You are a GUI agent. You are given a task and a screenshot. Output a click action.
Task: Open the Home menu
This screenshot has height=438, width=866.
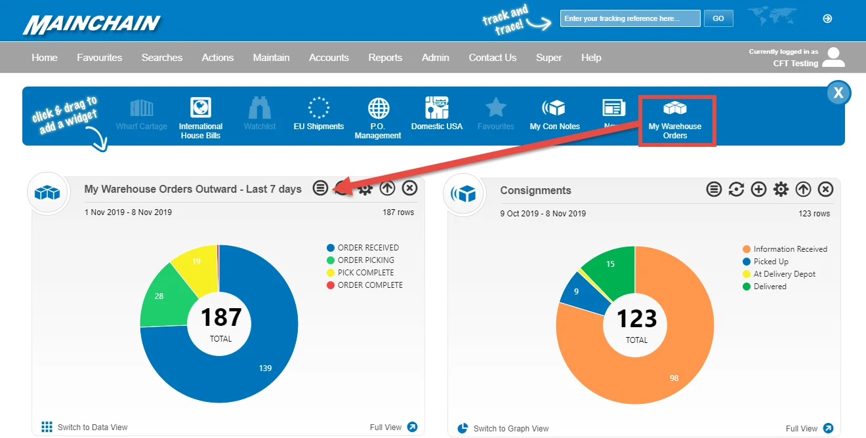[x=45, y=58]
